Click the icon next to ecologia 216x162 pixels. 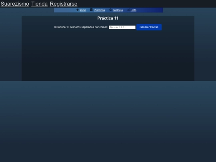[110, 10]
